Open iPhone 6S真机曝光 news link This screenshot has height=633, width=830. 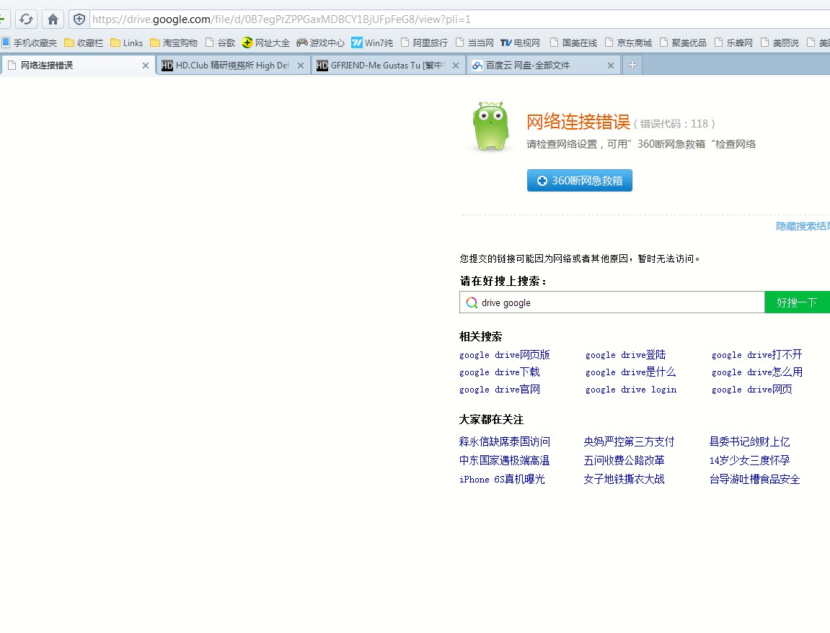pyautogui.click(x=502, y=479)
